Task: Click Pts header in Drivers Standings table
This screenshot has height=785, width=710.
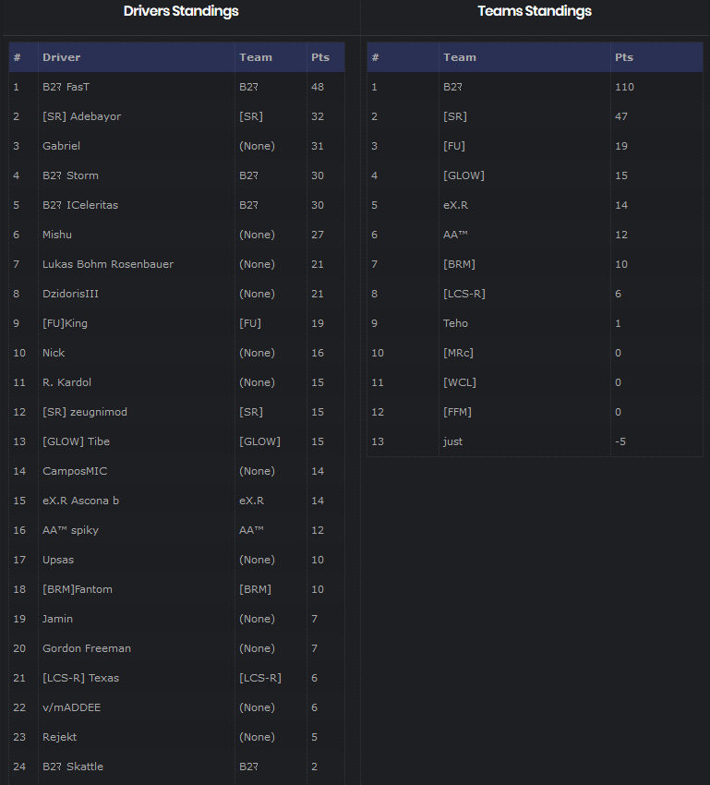Action: pyautogui.click(x=319, y=57)
